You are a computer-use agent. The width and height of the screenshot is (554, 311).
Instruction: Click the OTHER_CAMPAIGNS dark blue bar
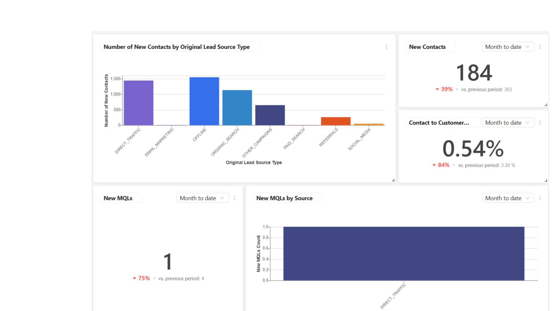pyautogui.click(x=270, y=115)
